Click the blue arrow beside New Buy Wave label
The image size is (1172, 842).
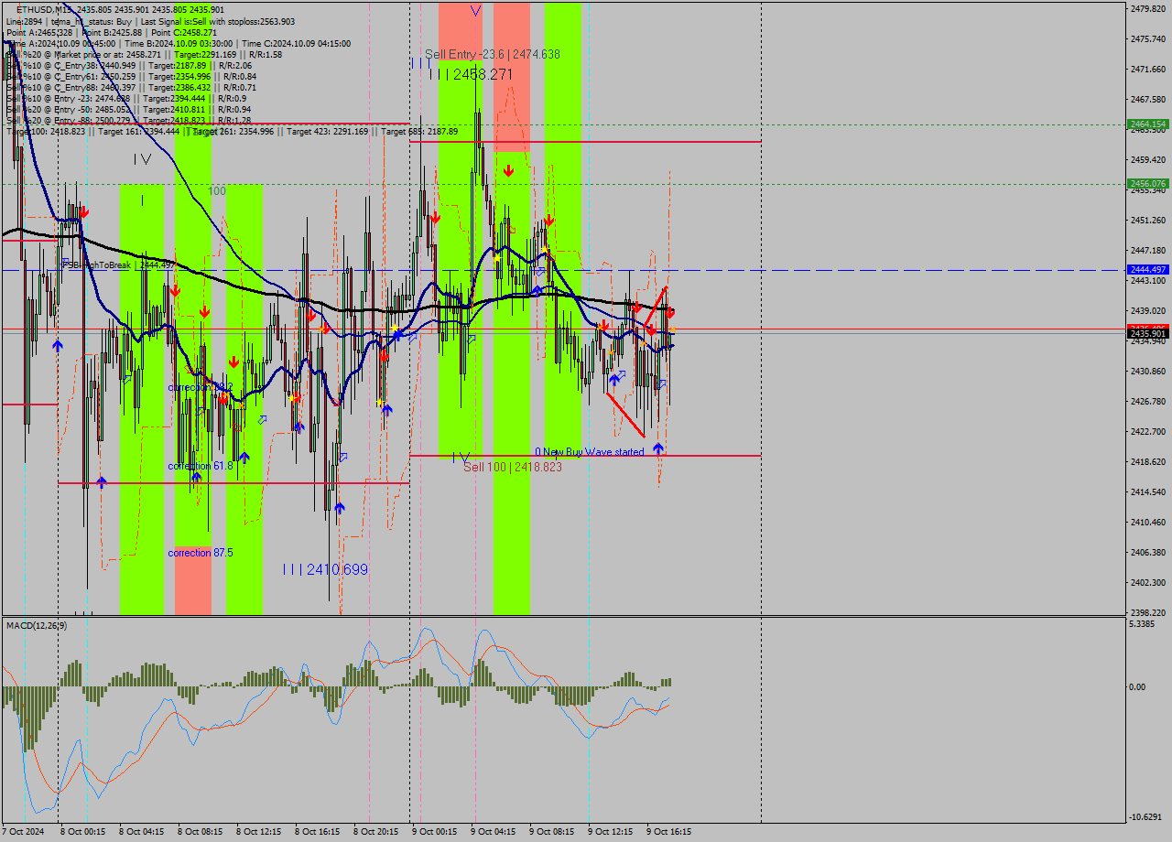(657, 449)
